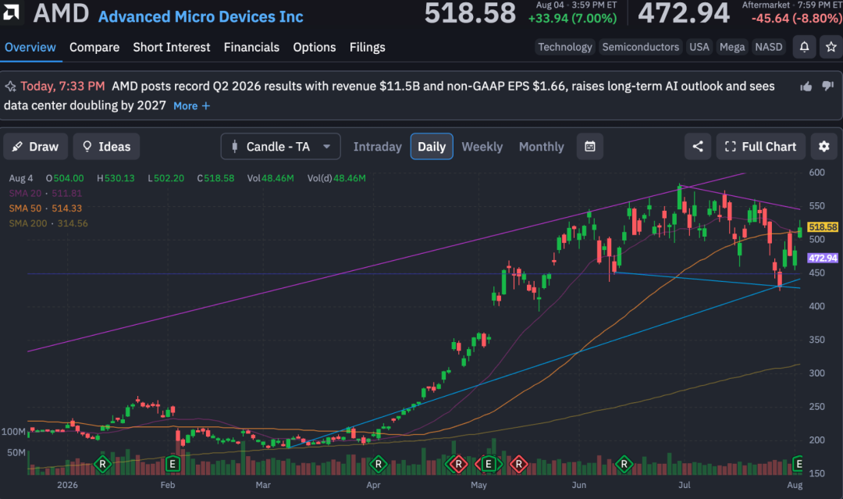Open the Candle - TA chart type dropdown
Screen dimensions: 843x499
(x=281, y=146)
